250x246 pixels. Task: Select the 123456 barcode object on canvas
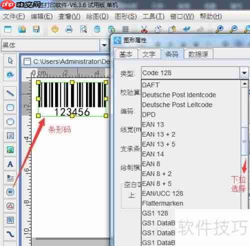pos(72,99)
